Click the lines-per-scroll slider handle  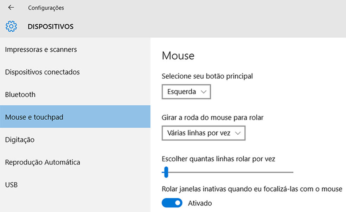[x=166, y=172]
